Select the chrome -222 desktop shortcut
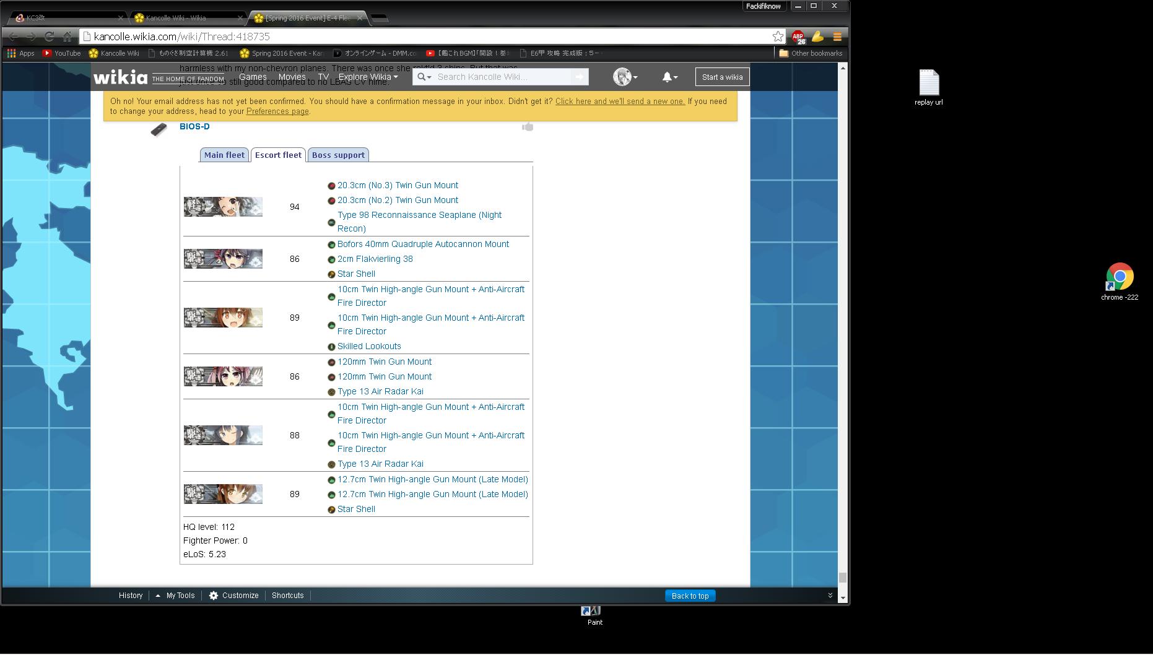The height and width of the screenshot is (655, 1153). coord(1120,282)
